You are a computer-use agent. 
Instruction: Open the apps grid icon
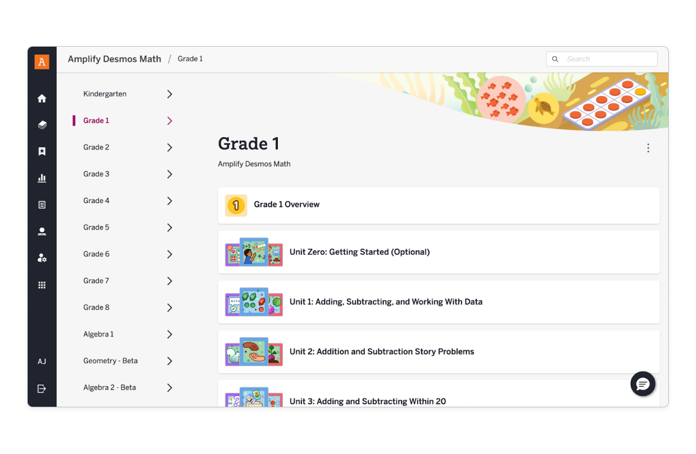coord(42,285)
